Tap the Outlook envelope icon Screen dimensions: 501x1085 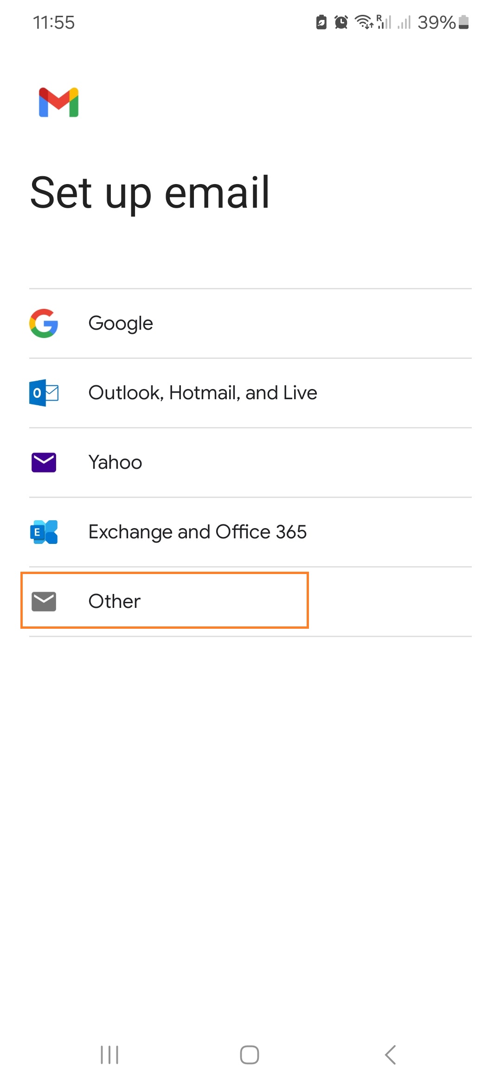pyautogui.click(x=44, y=393)
